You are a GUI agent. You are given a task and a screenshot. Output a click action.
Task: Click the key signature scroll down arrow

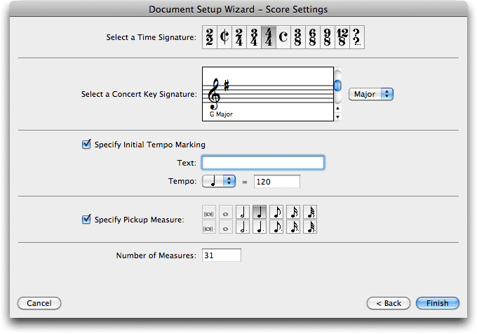click(x=337, y=117)
